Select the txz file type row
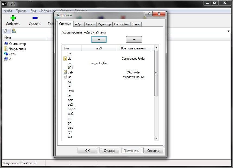Screen dimensions: 233x168 pos(108,86)
